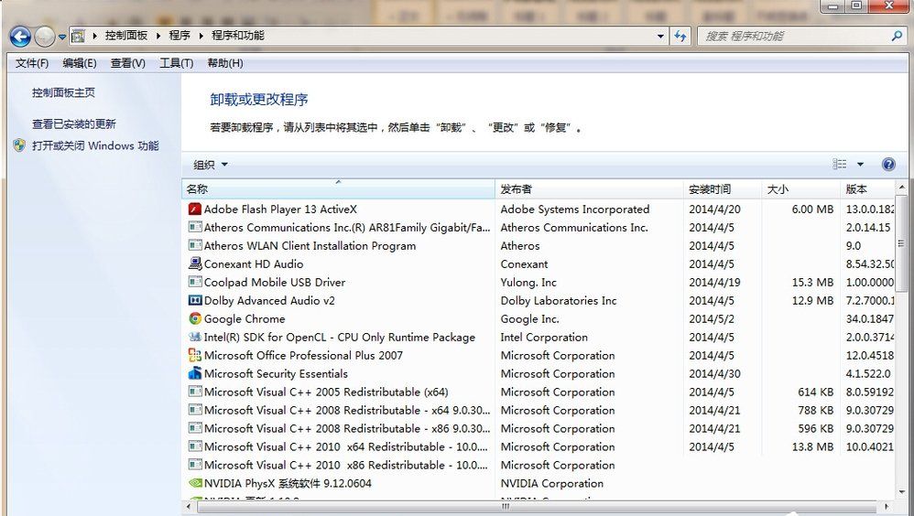Click horizontal scrollbar left arrow

pyautogui.click(x=189, y=507)
